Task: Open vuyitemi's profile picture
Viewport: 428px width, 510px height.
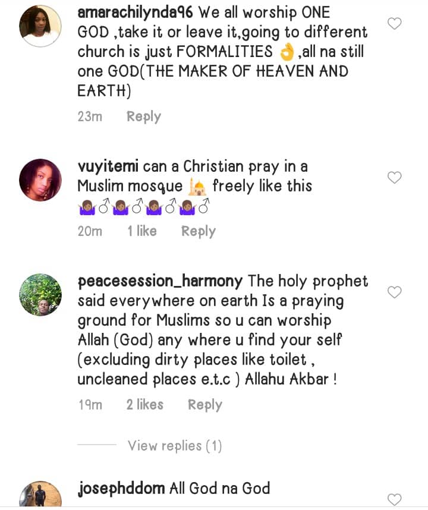Action: click(40, 180)
